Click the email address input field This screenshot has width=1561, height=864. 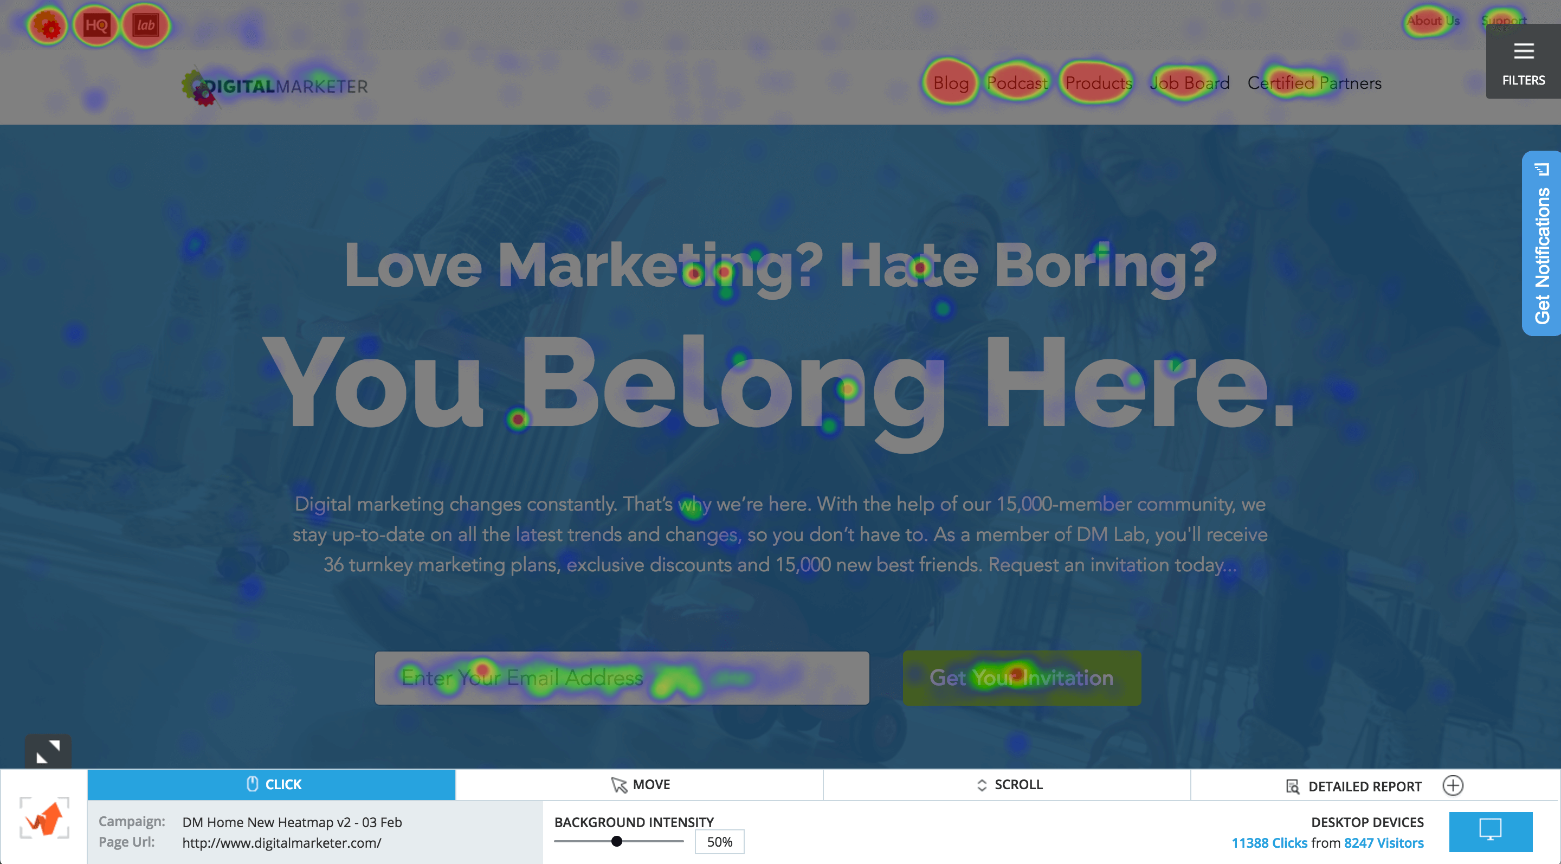click(622, 678)
